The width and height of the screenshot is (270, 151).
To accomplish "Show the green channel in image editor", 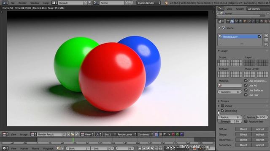I will click(x=177, y=134).
